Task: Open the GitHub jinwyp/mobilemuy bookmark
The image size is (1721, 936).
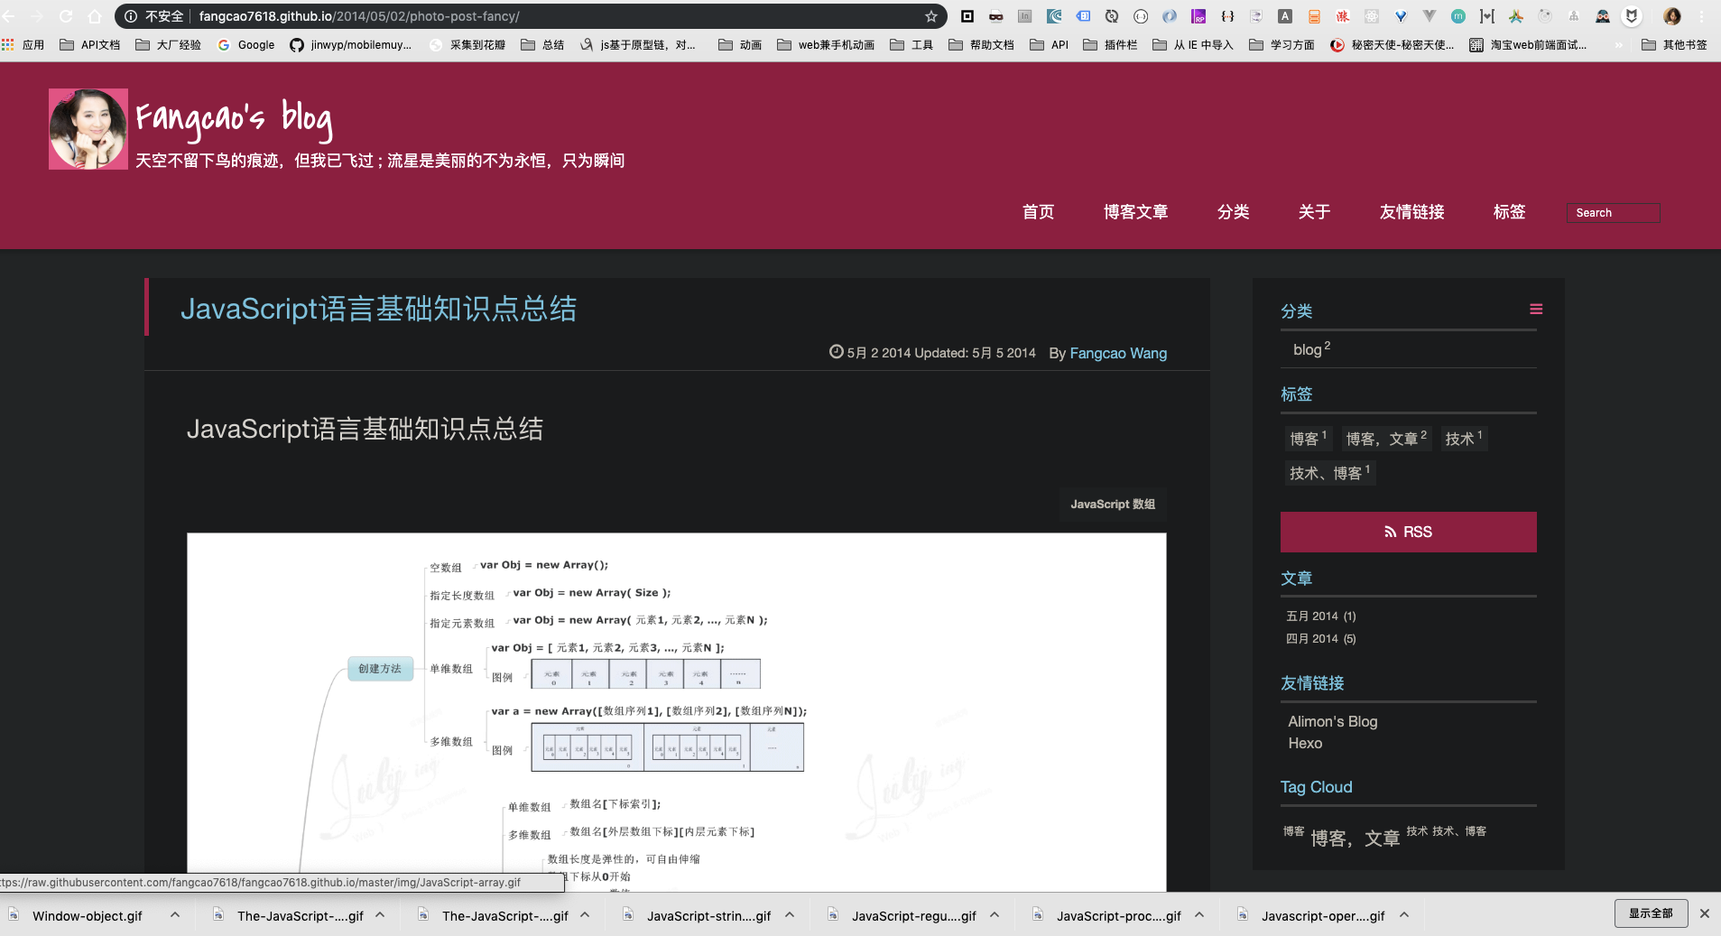Action: [x=350, y=45]
